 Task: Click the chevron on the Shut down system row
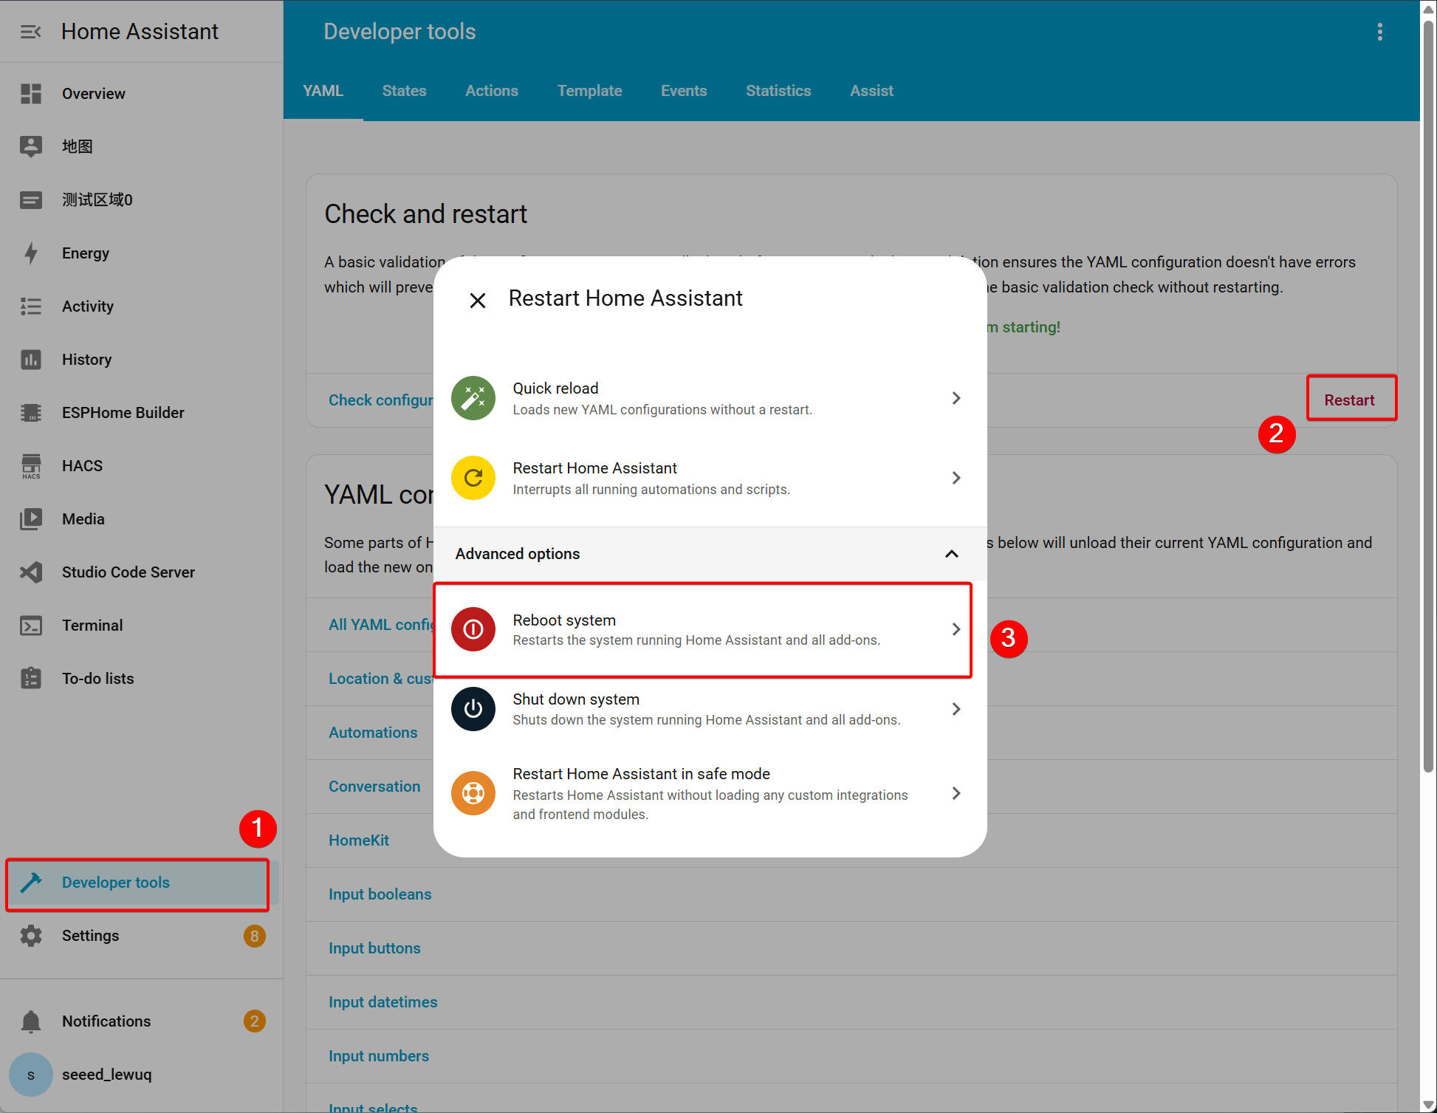click(956, 709)
